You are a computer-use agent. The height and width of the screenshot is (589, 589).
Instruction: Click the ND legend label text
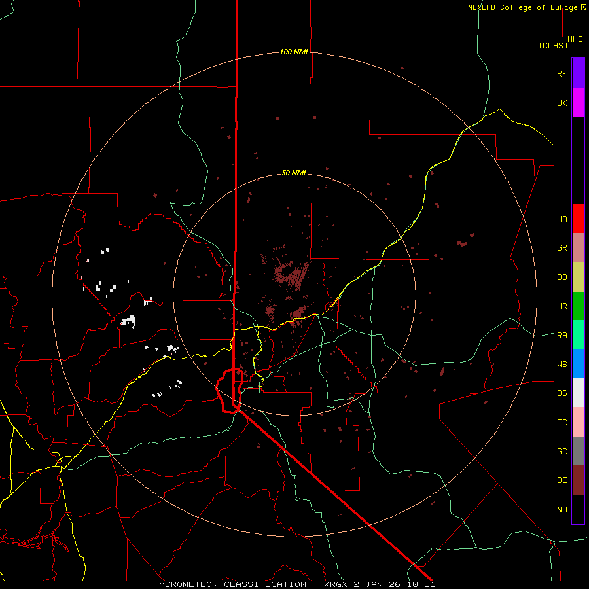562,510
